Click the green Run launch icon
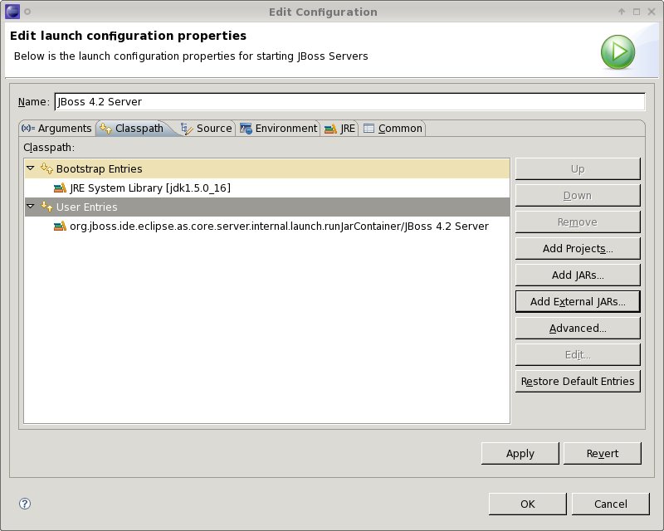 pos(618,52)
